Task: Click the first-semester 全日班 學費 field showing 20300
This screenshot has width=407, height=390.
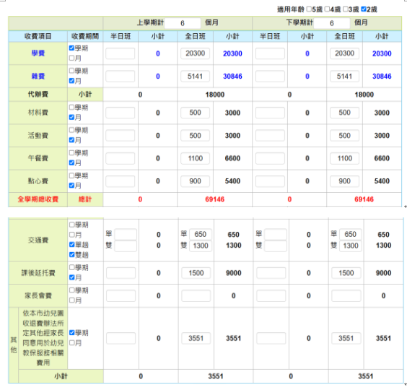Action: point(195,53)
